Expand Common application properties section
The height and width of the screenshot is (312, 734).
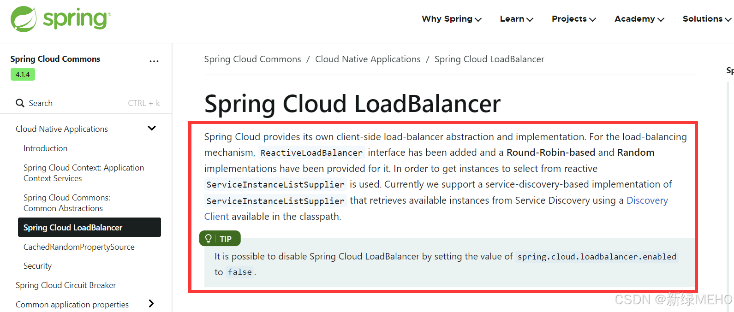pyautogui.click(x=151, y=304)
